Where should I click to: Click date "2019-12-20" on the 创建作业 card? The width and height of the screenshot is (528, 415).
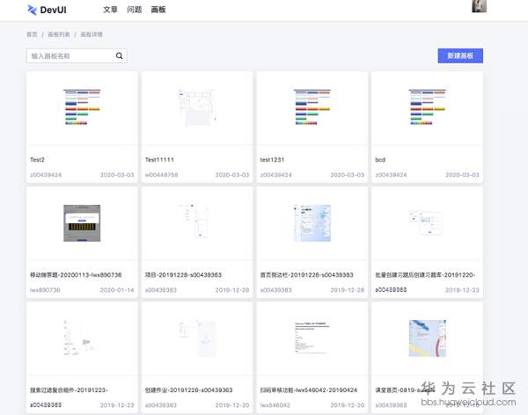click(232, 405)
